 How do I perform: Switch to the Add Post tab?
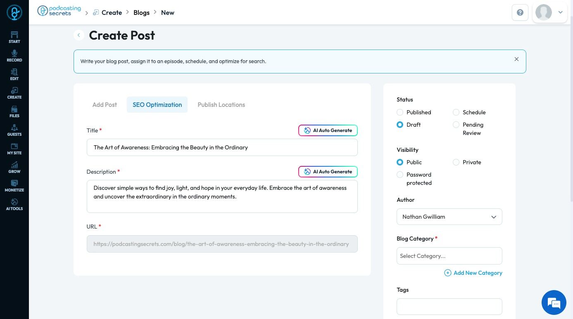pos(105,105)
